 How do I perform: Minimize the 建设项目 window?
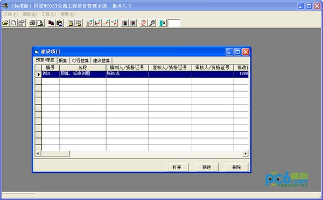[x=229, y=52]
